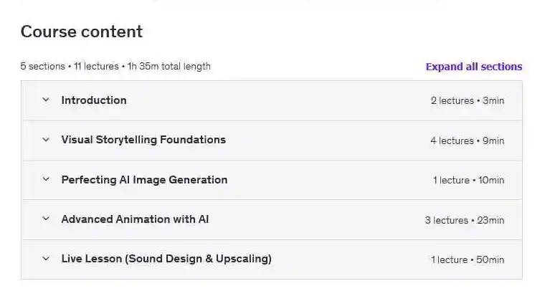Expand Perfecting AI Image Generation chevron
Screen dimensions: 545x291
pyautogui.click(x=46, y=180)
